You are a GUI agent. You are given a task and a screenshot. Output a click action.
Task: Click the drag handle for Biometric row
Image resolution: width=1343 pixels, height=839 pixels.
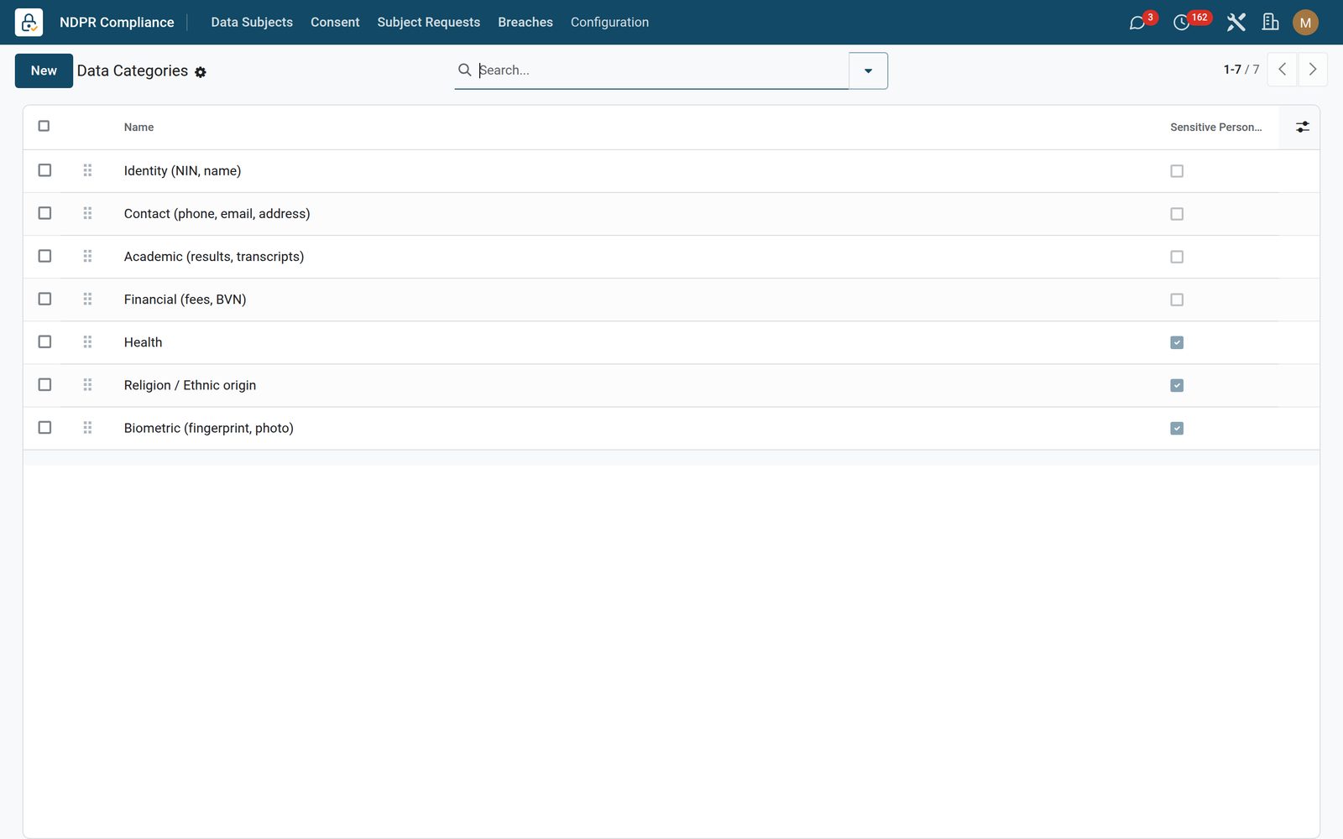click(87, 428)
